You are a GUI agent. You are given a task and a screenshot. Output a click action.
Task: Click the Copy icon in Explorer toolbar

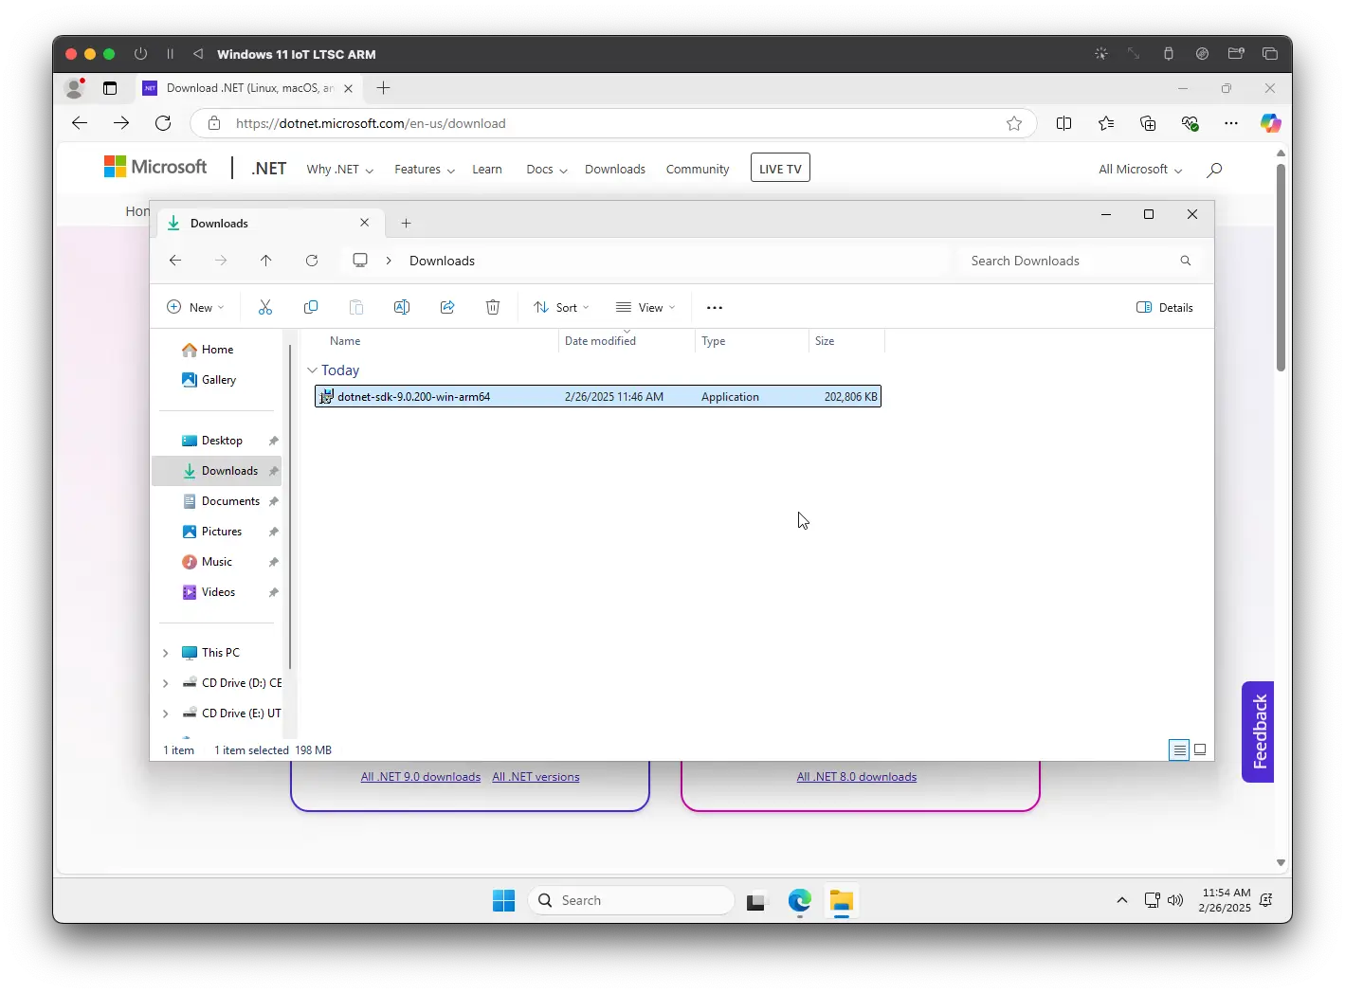point(310,307)
